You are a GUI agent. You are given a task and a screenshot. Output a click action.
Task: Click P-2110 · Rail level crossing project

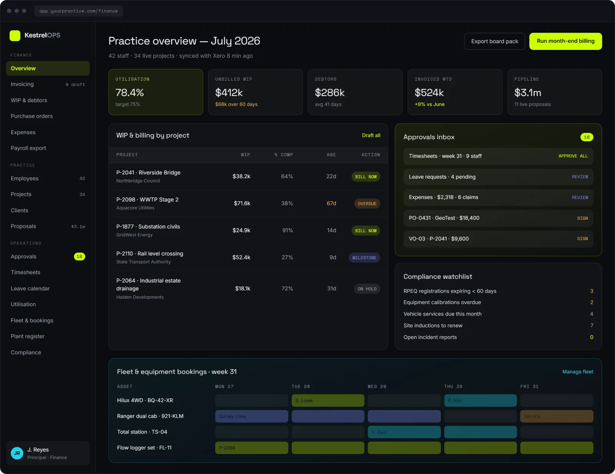pyautogui.click(x=150, y=254)
